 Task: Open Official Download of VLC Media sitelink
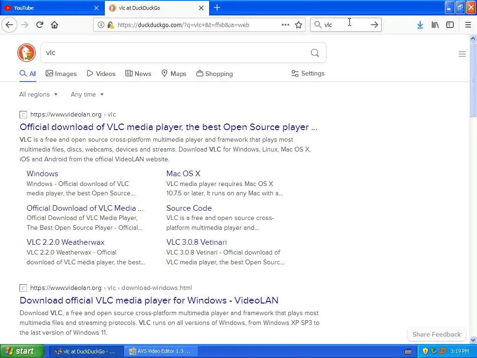coord(85,208)
